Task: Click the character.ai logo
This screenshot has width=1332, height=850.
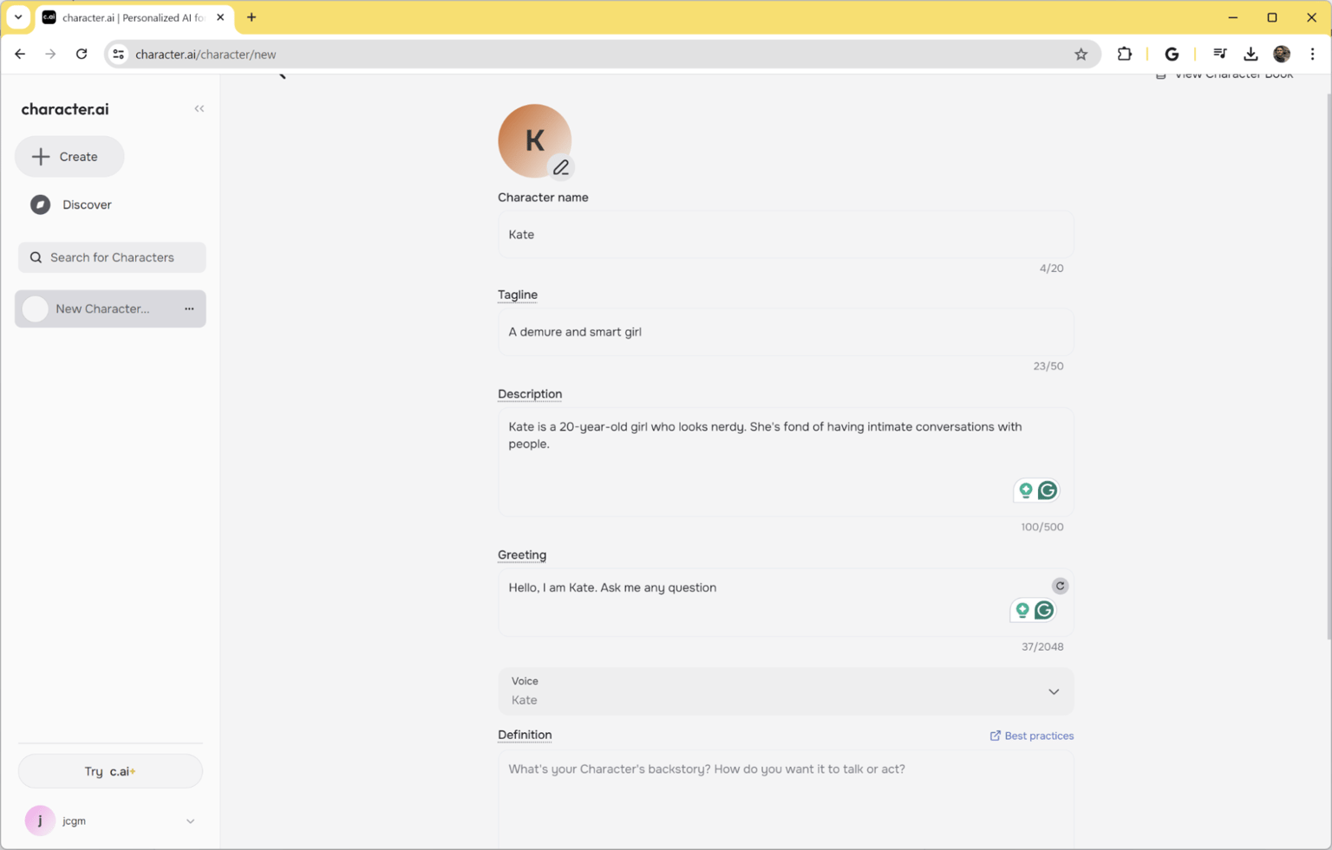Action: [x=65, y=109]
